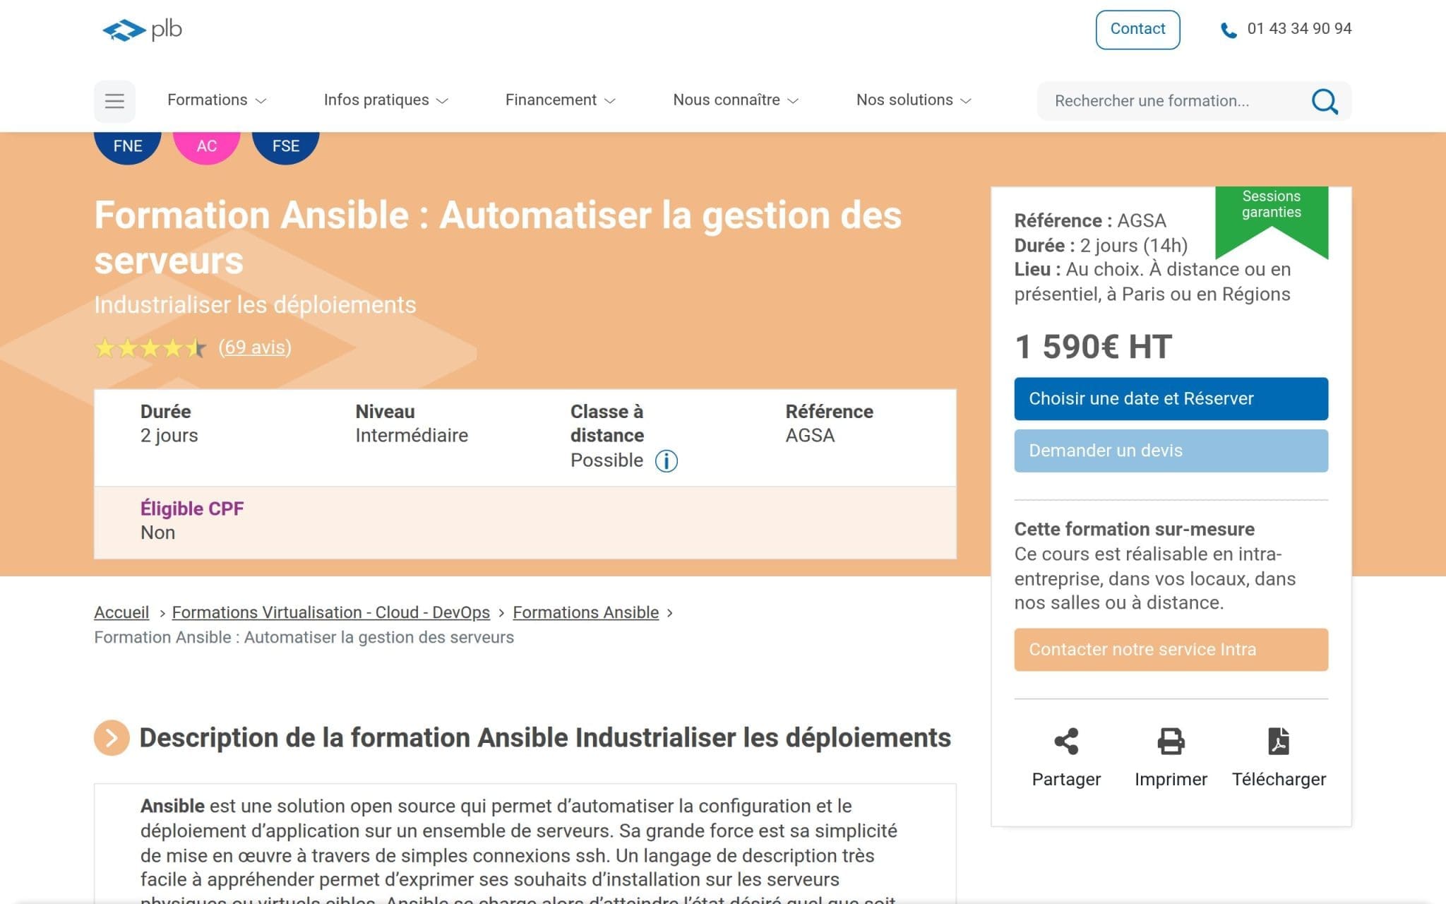Screen dimensions: 1446x904
Task: Click the plb logo to return home
Action: pos(141,30)
